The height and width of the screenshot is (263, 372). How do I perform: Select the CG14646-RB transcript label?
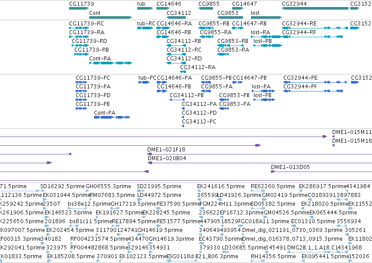(174, 32)
